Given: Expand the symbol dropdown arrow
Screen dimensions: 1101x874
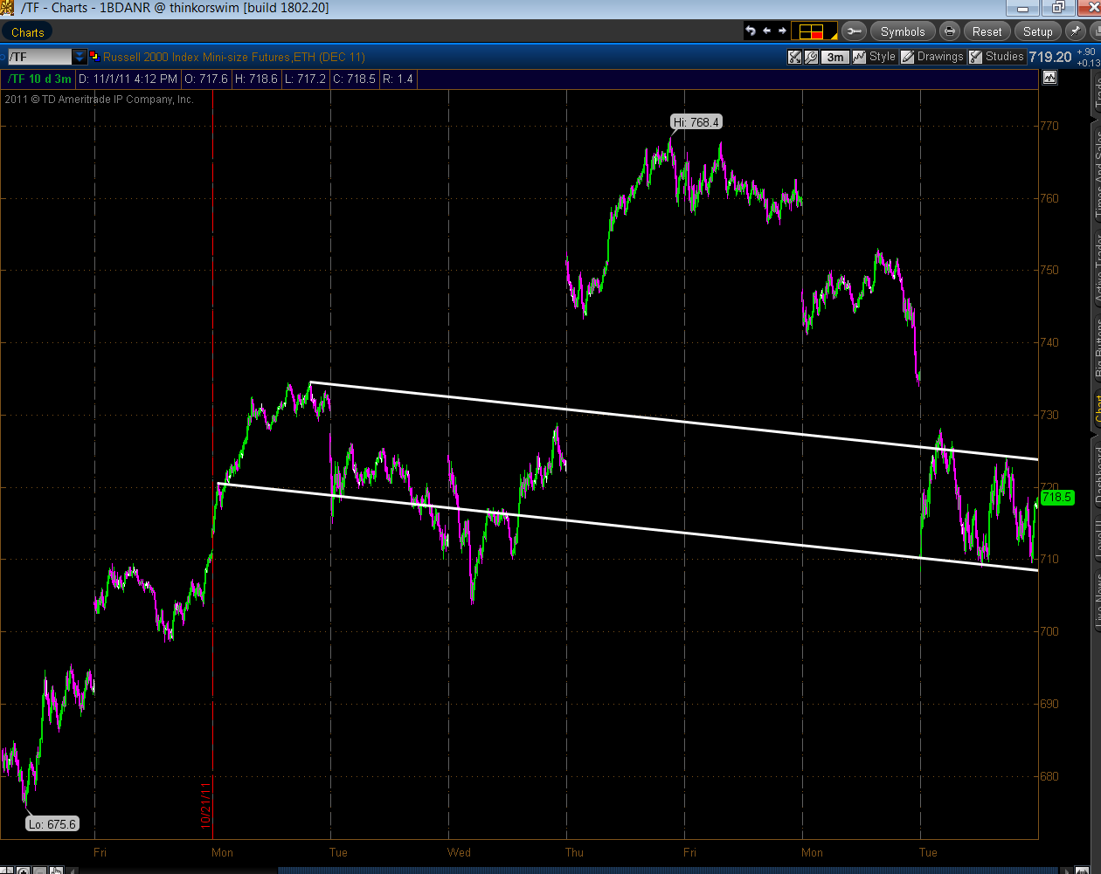Looking at the screenshot, I should click(80, 57).
